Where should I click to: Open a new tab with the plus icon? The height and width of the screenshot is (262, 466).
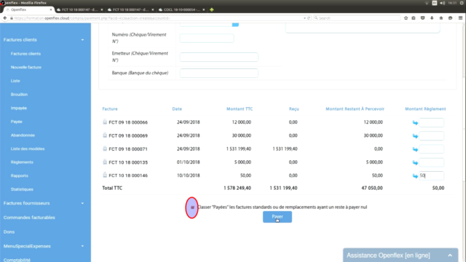212,9
